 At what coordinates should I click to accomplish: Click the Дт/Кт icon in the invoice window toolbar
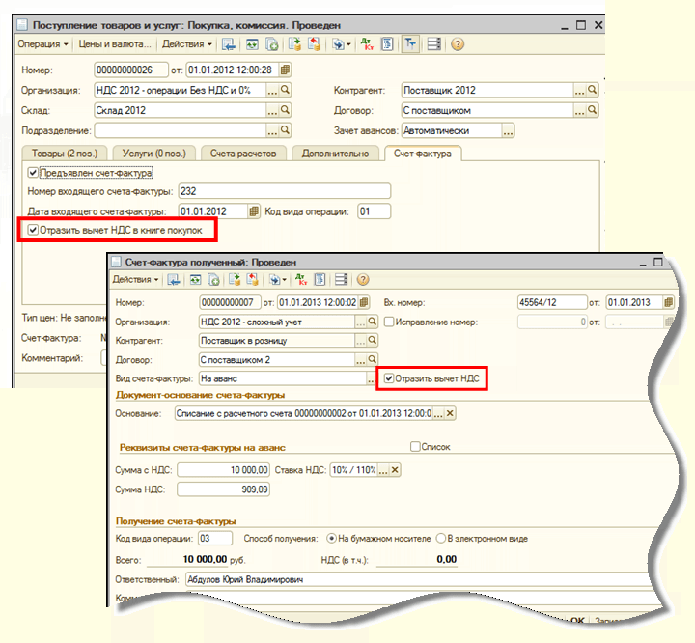click(301, 279)
